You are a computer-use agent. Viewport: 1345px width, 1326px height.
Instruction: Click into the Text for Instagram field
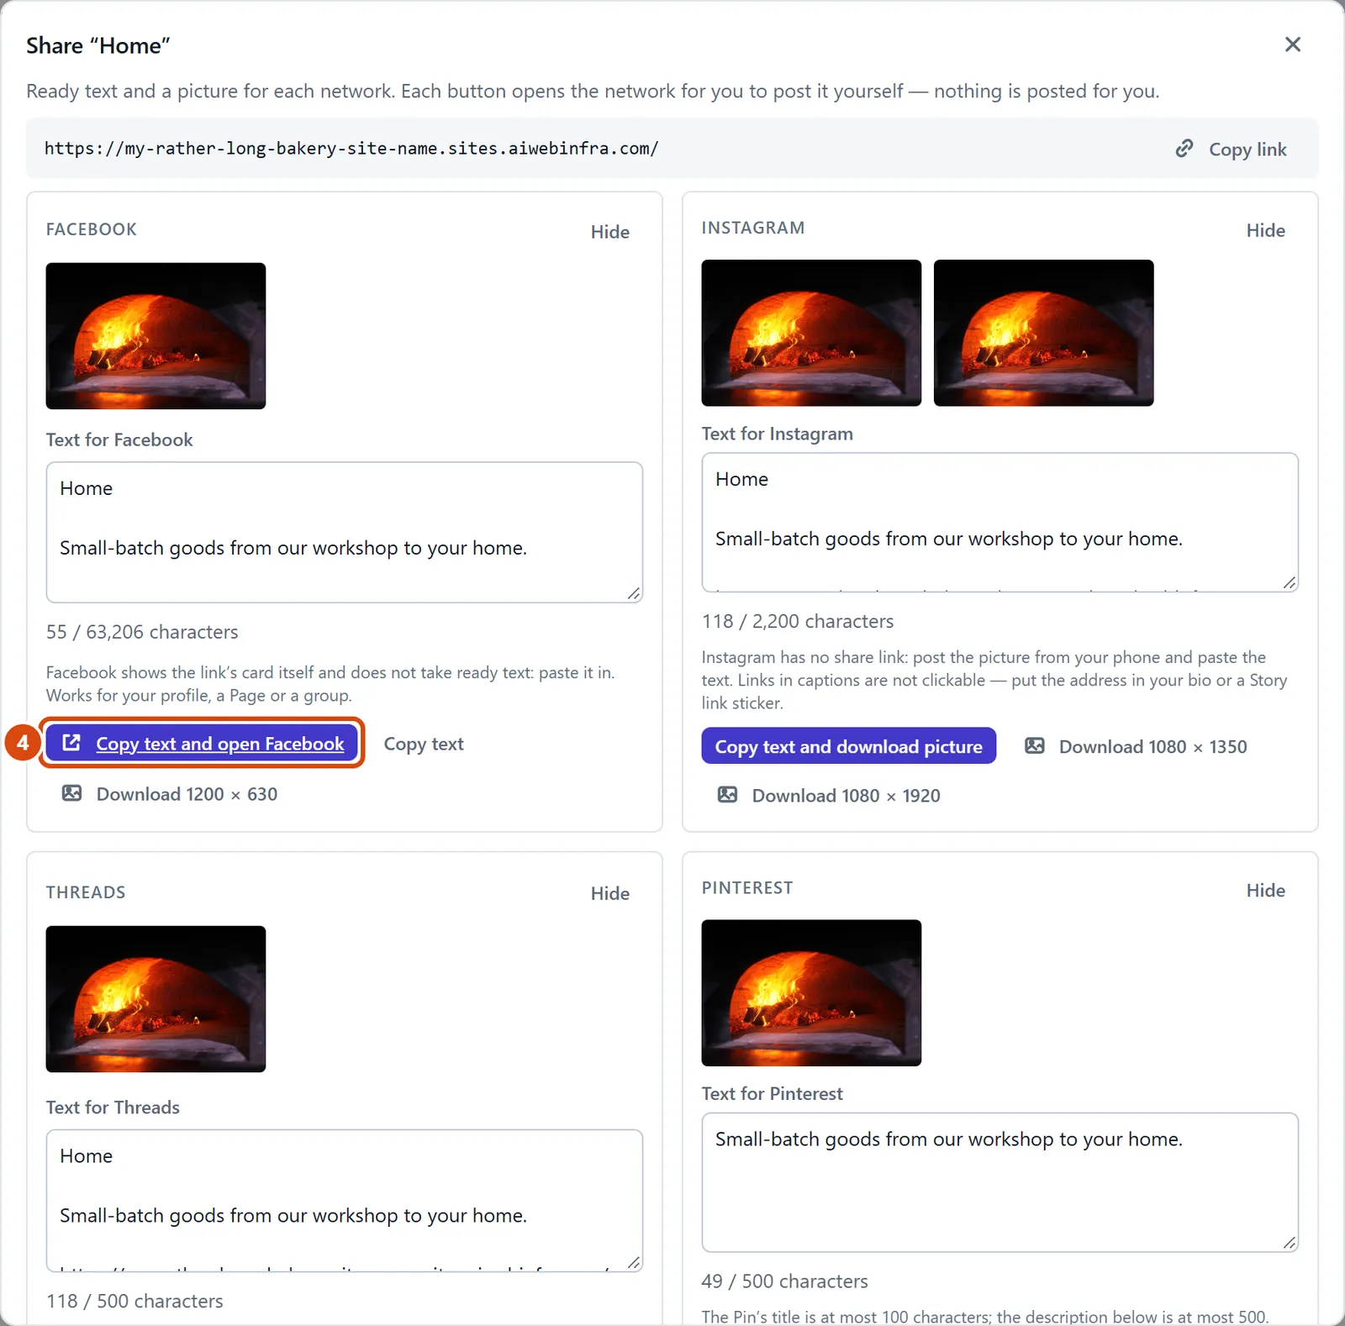pos(1000,523)
